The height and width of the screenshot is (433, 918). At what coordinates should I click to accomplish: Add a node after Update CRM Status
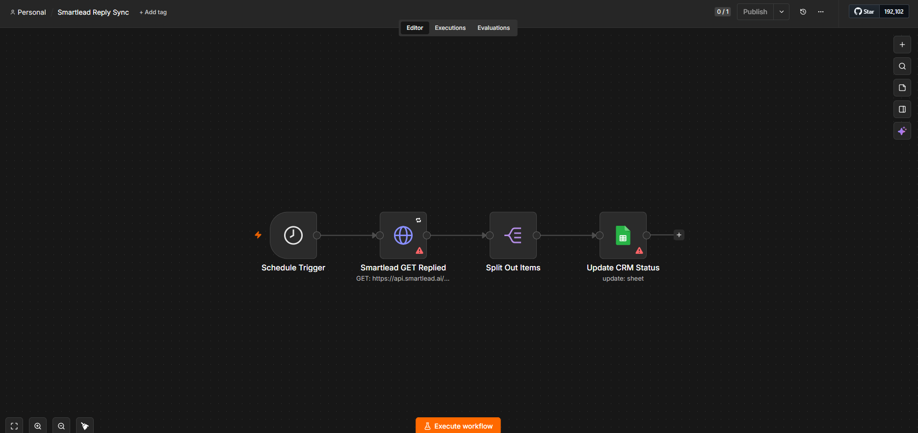(679, 235)
